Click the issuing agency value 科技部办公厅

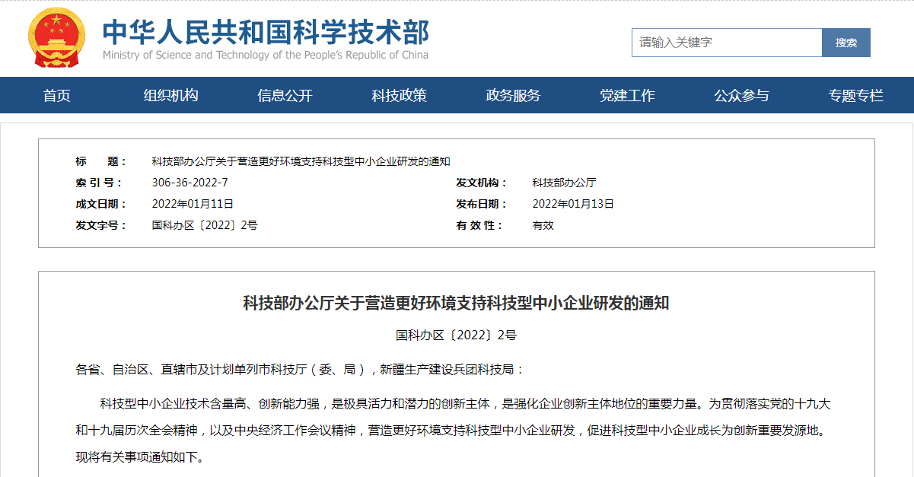pos(564,183)
